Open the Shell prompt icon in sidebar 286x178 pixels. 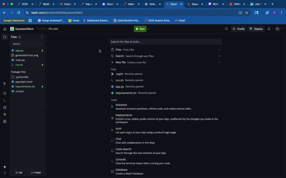coord(5,100)
